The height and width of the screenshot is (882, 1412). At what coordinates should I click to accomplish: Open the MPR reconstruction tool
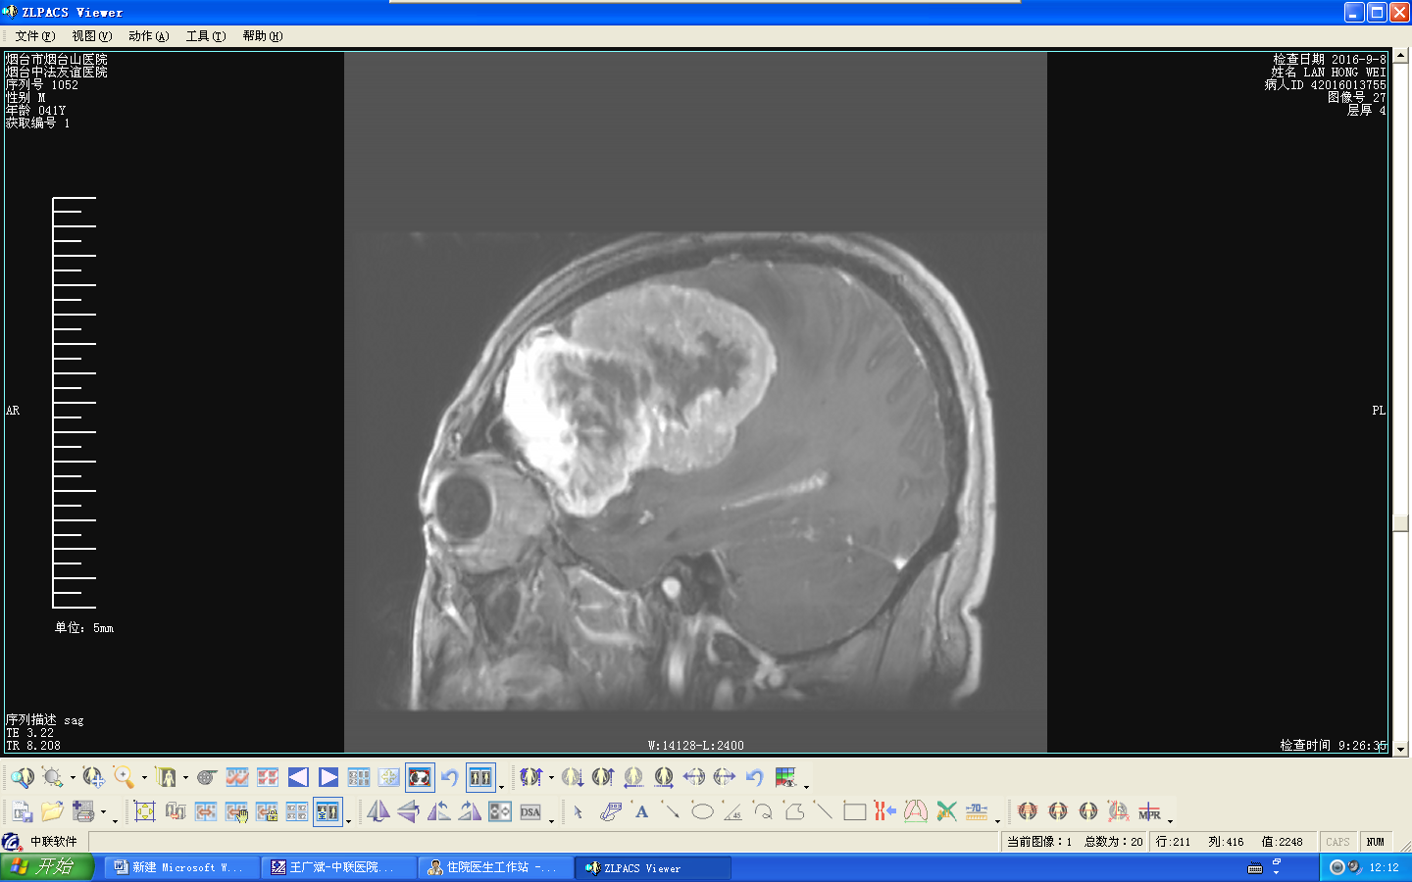click(1149, 811)
